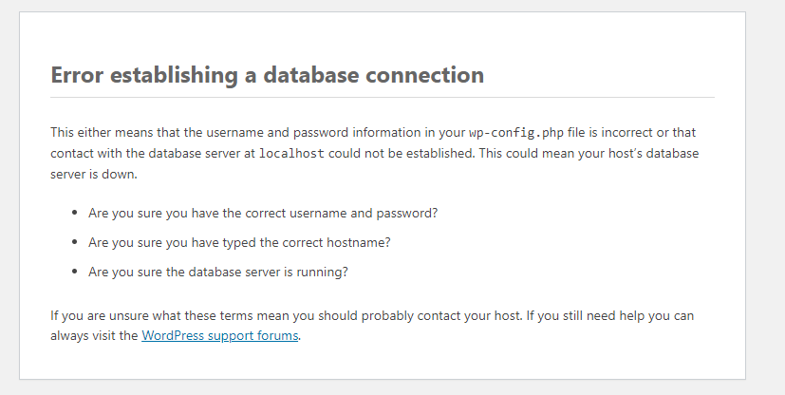Click the bullet about typing the correct hostname
This screenshot has width=785, height=395.
tap(239, 242)
